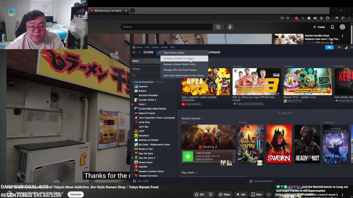The image size is (353, 198).
Task: Click the LORT game icon
Action: pos(136,131)
